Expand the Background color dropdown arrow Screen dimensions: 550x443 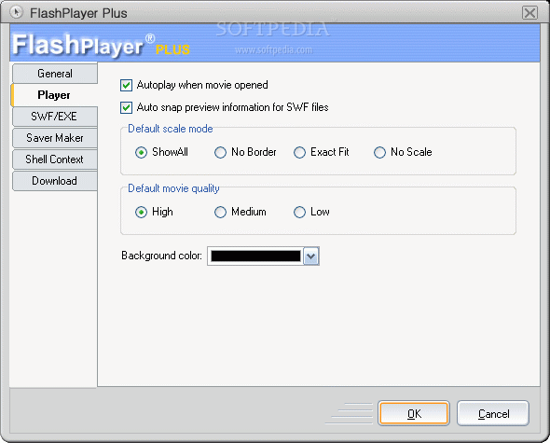tap(310, 256)
